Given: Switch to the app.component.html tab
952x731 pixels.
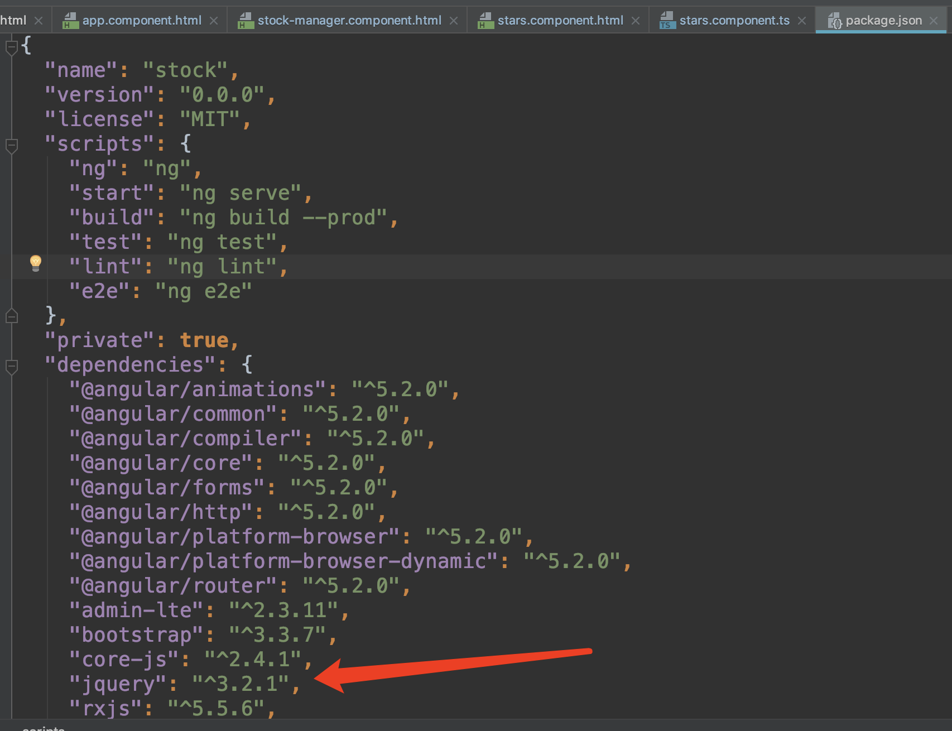Looking at the screenshot, I should point(141,21).
